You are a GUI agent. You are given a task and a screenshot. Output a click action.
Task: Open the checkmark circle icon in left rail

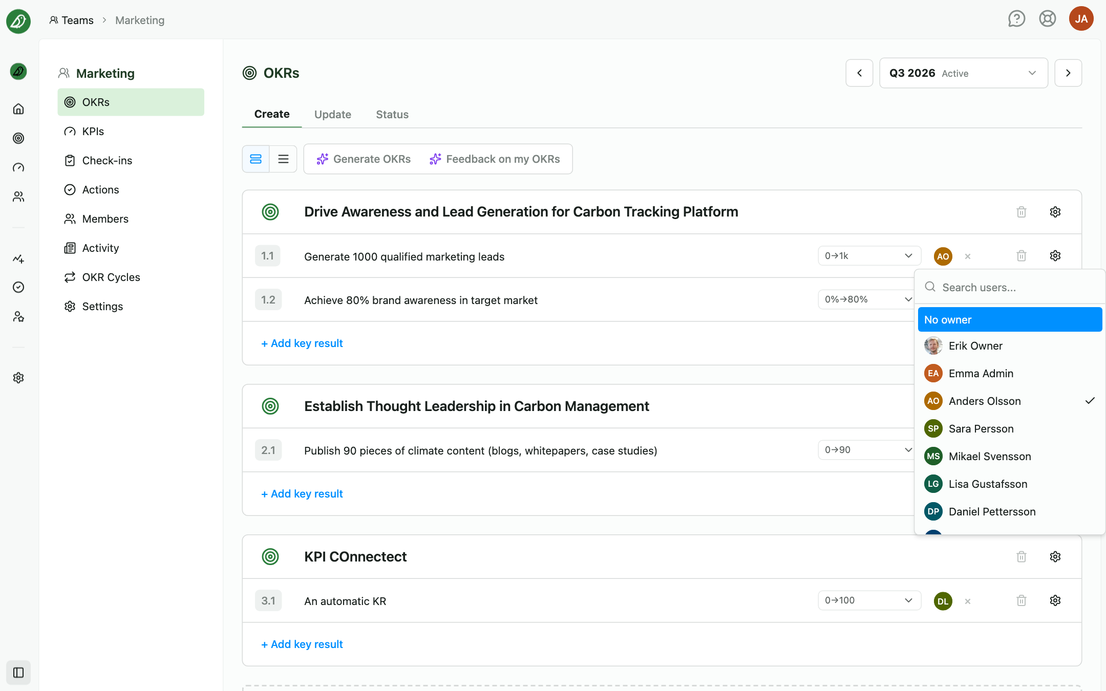[x=18, y=287]
